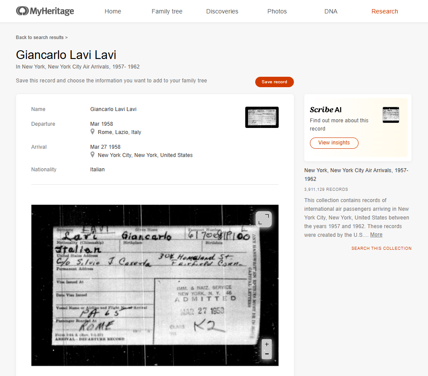428x376 pixels.
Task: Open the Home menu item
Action: [113, 11]
